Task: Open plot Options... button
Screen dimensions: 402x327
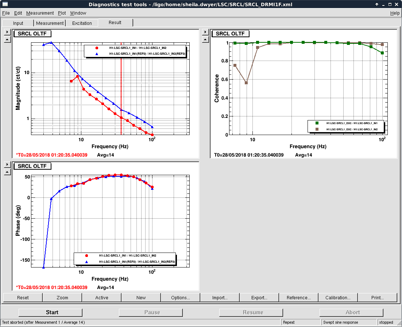Action: [180, 298]
